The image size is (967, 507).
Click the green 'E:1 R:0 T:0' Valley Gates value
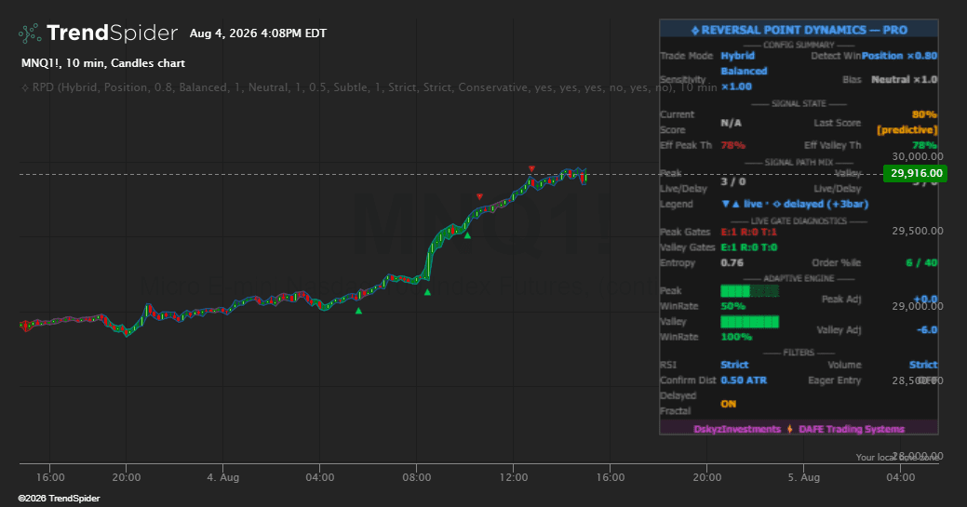coord(748,247)
